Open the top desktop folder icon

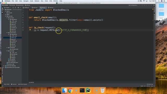[x=161, y=5]
